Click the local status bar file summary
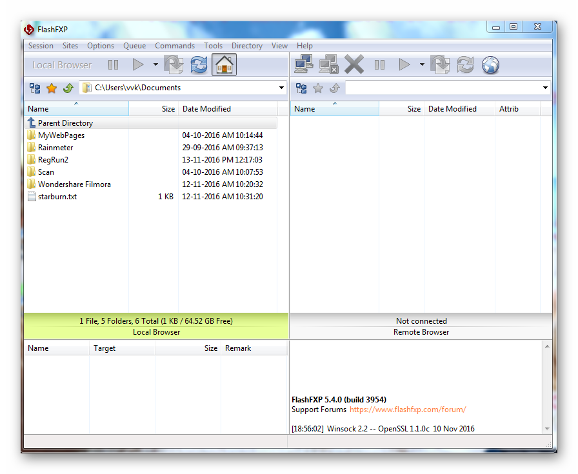Viewport: 578px width, 474px height. point(156,321)
